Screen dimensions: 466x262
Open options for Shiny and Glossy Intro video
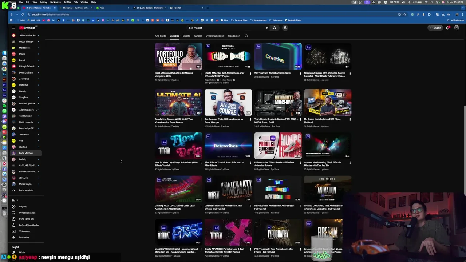[x=350, y=73]
